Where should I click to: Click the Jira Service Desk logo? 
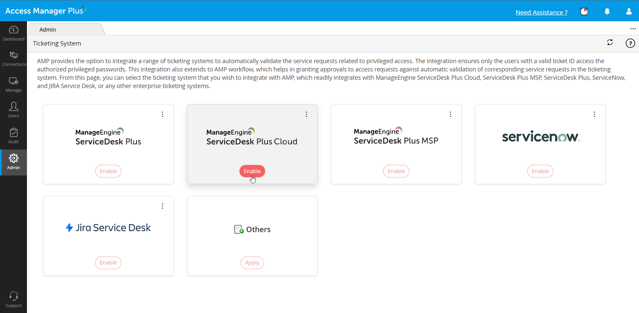[108, 228]
